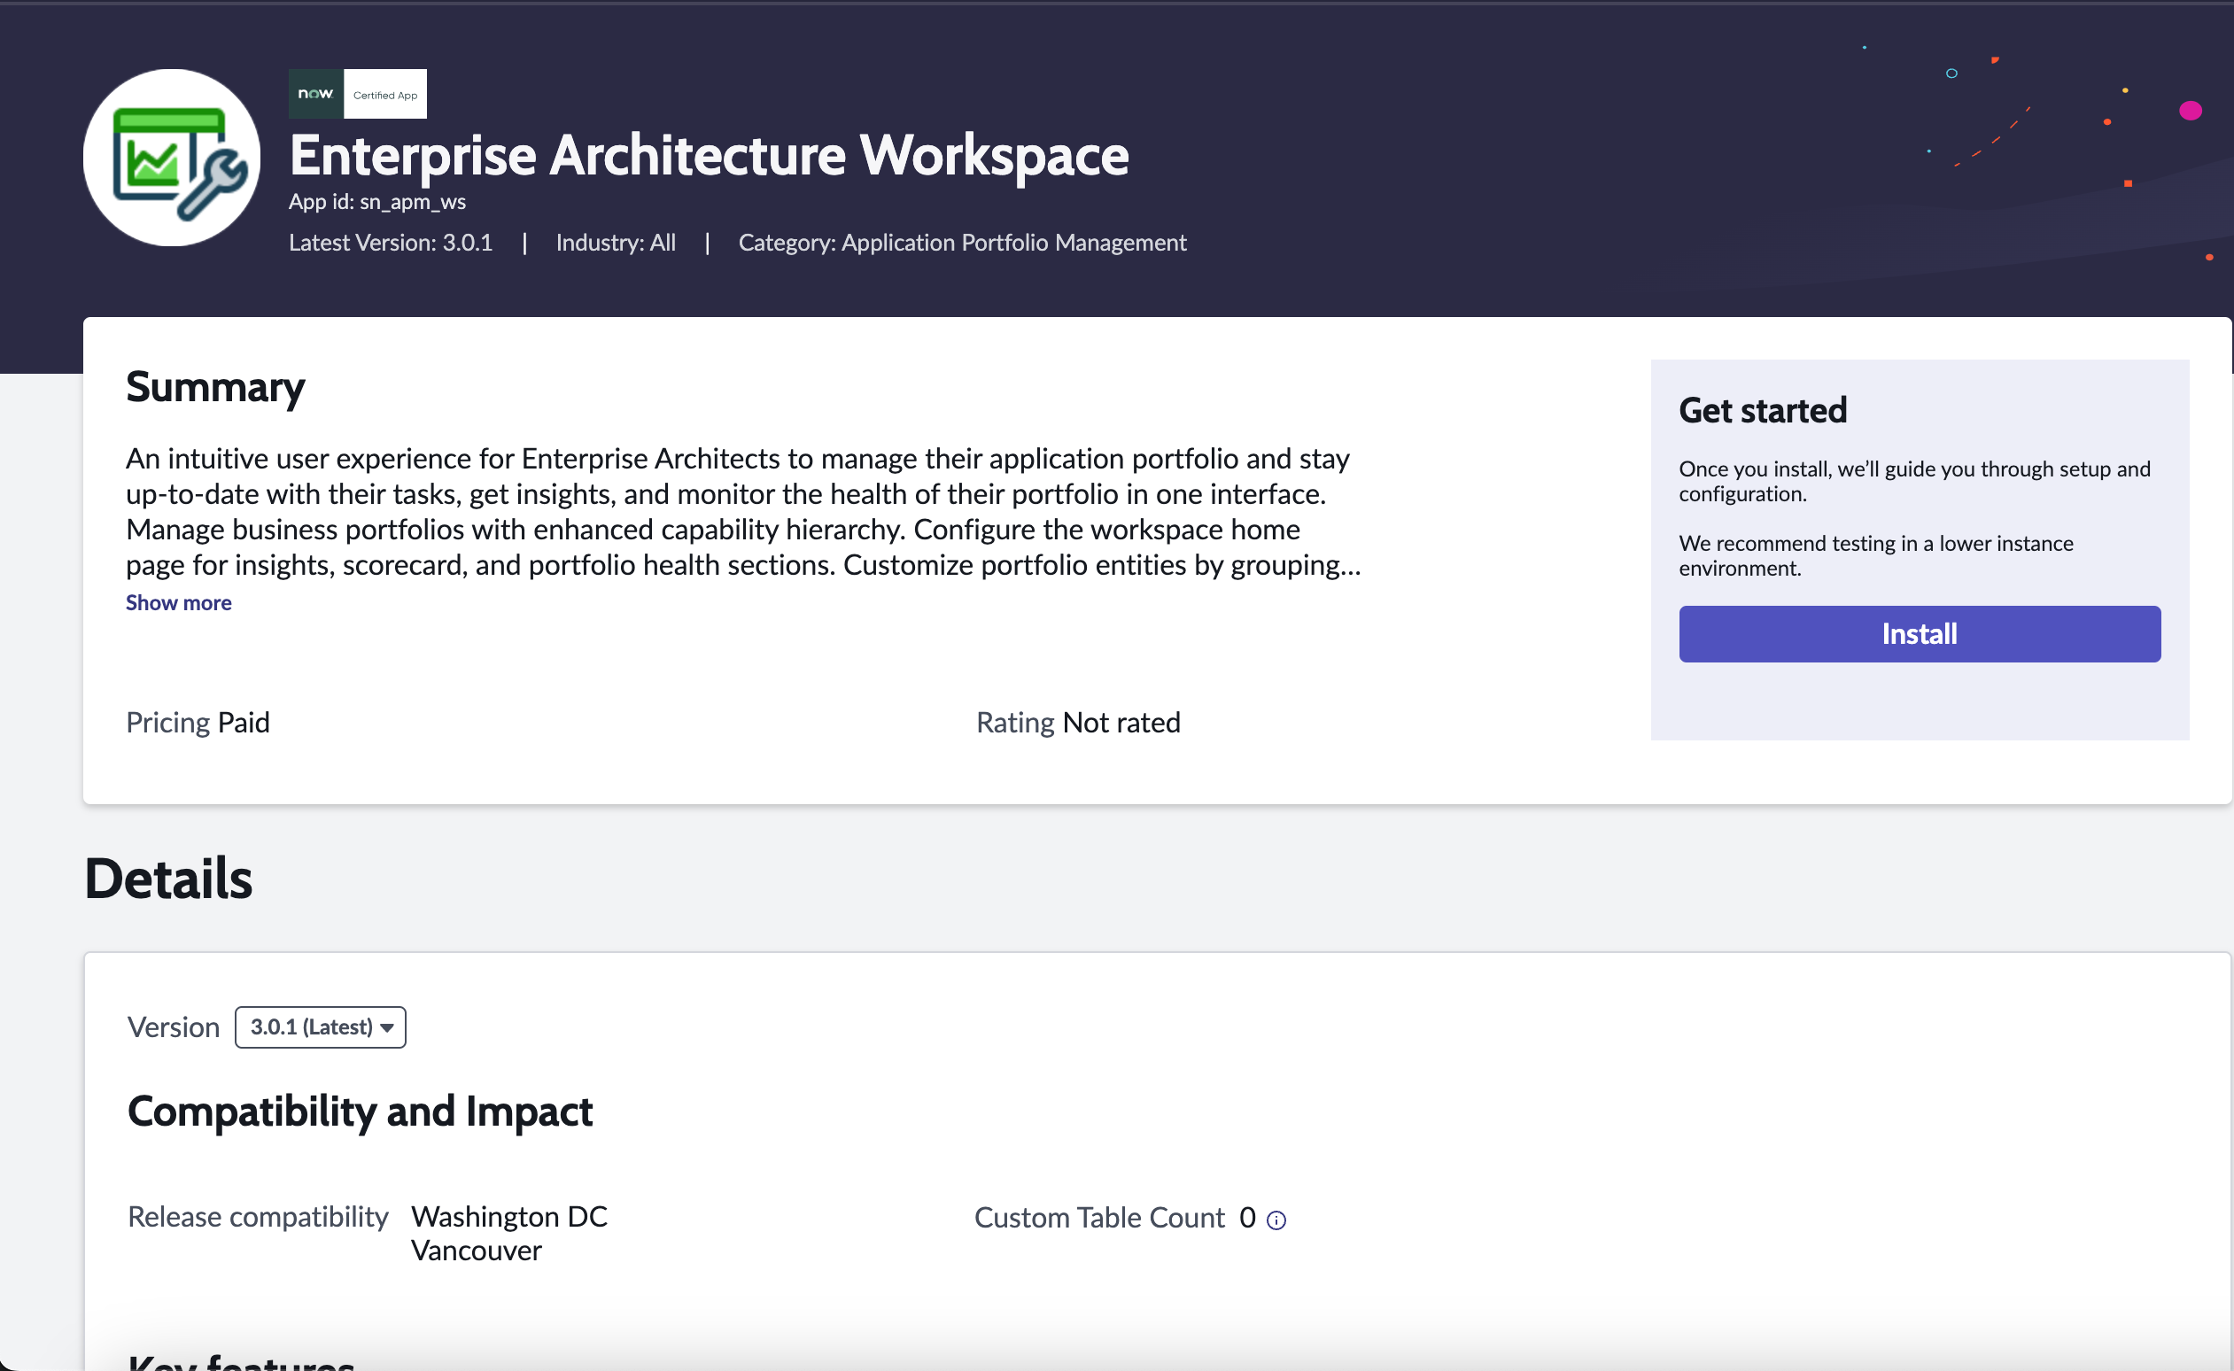Expand summary with Show more link
This screenshot has height=1371, width=2234.
point(179,603)
